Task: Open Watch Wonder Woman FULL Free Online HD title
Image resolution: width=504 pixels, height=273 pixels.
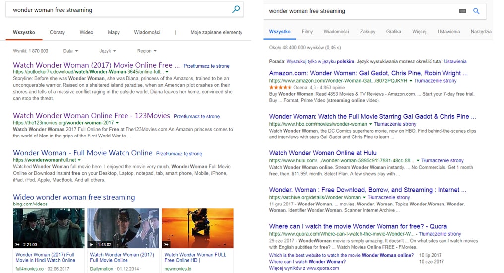Action: click(x=195, y=257)
